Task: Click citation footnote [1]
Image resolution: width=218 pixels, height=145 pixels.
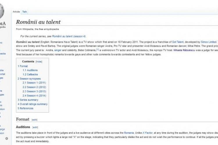Action: [x=97, y=50]
